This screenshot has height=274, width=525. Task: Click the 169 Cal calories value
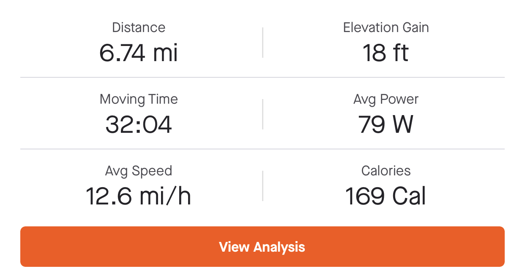(386, 196)
